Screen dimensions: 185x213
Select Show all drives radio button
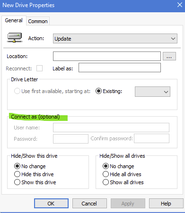tap(106, 182)
